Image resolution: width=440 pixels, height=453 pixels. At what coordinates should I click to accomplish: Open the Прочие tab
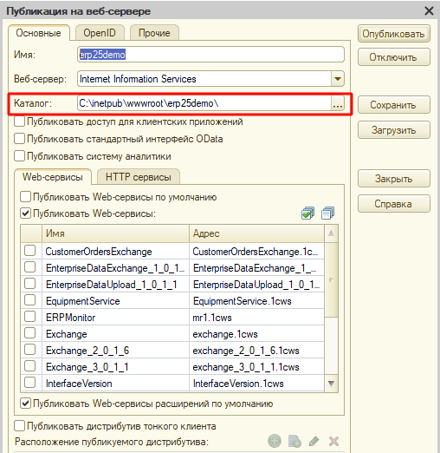click(154, 33)
